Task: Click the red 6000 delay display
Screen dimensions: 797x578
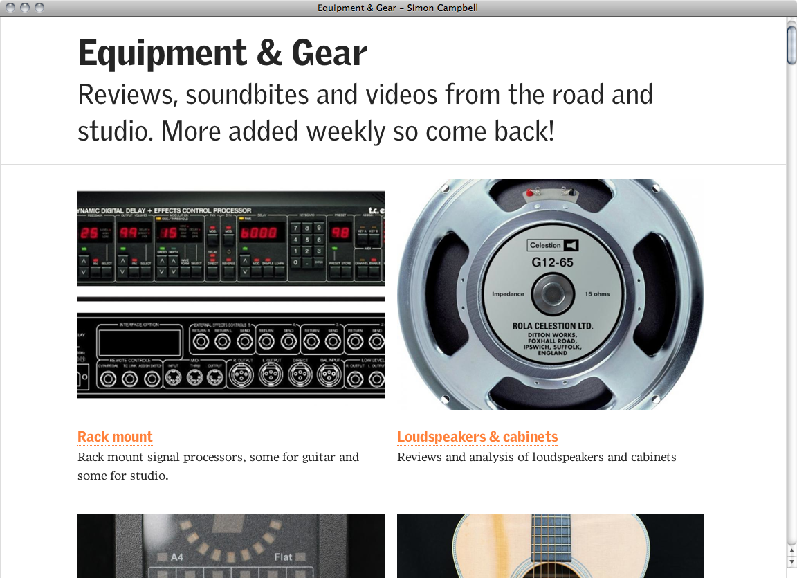Action: [x=259, y=233]
